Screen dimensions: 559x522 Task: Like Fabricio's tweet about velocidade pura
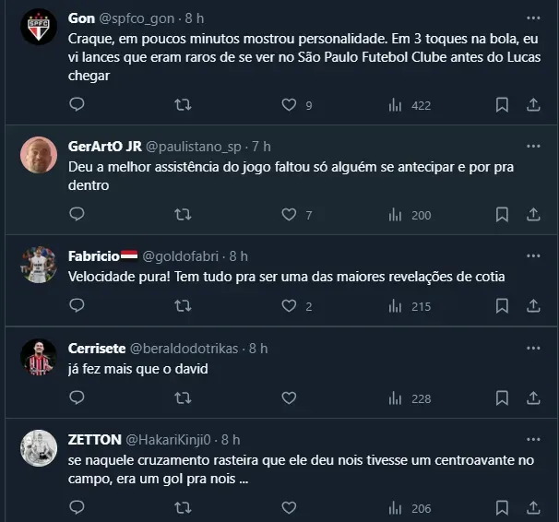[x=289, y=306]
